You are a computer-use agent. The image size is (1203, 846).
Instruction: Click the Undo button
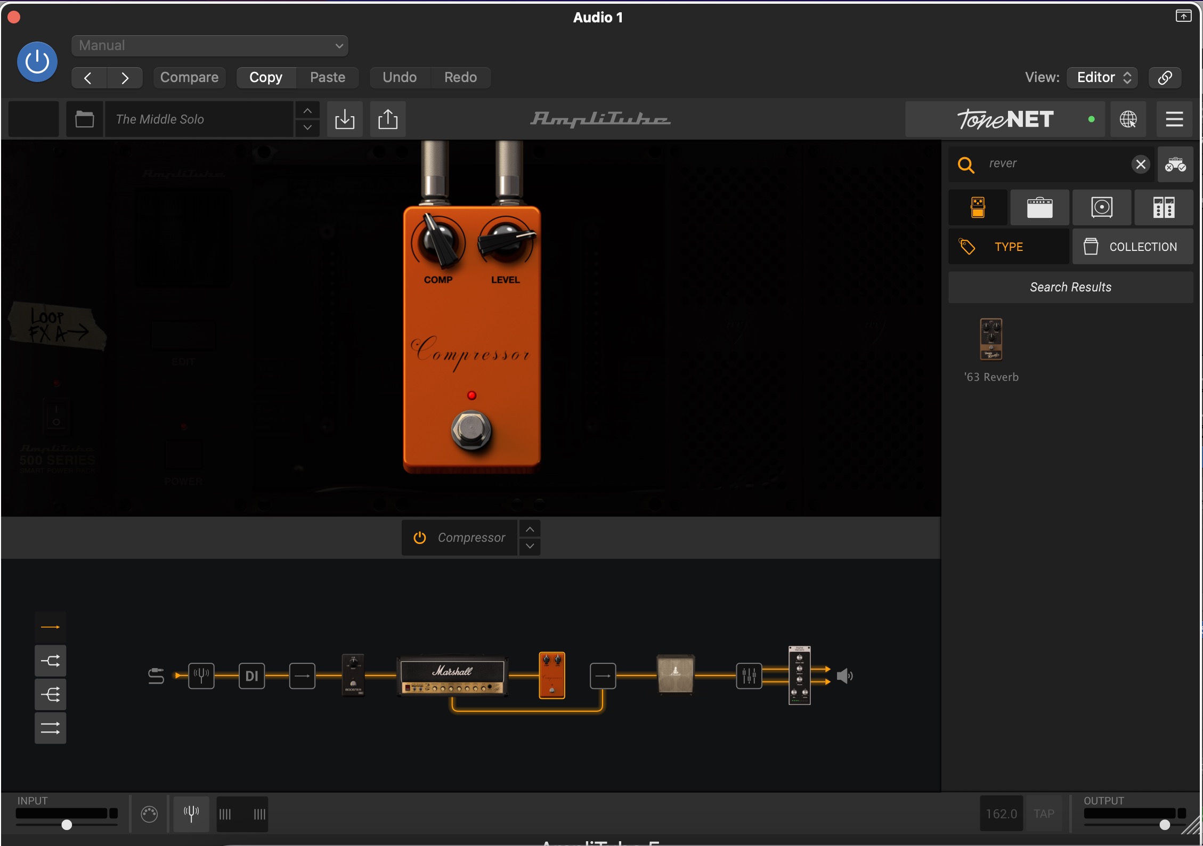[x=400, y=78]
